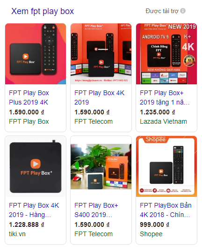
Task: Click the 1.235.000 đ price
Action: [x=158, y=112]
